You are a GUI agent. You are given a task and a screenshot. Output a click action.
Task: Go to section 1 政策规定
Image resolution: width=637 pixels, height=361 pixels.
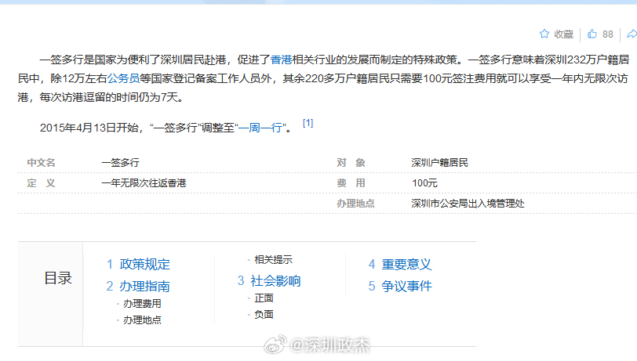[x=138, y=265]
